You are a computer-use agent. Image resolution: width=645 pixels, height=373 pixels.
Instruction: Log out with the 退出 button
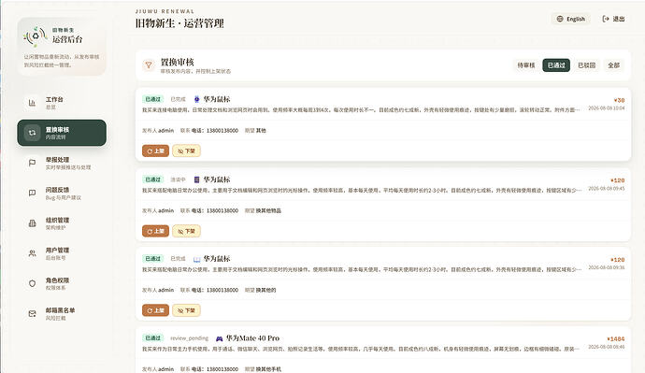(x=613, y=19)
